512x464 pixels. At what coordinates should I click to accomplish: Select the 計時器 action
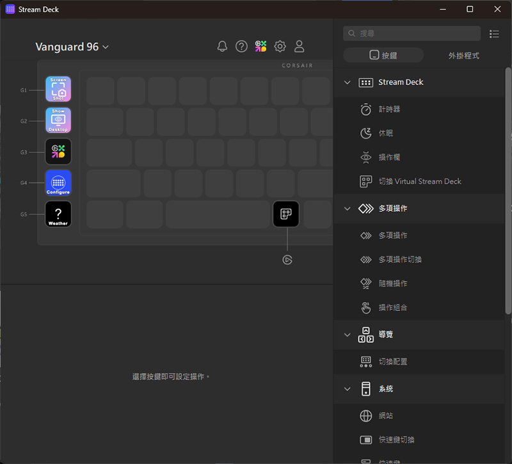(x=389, y=109)
